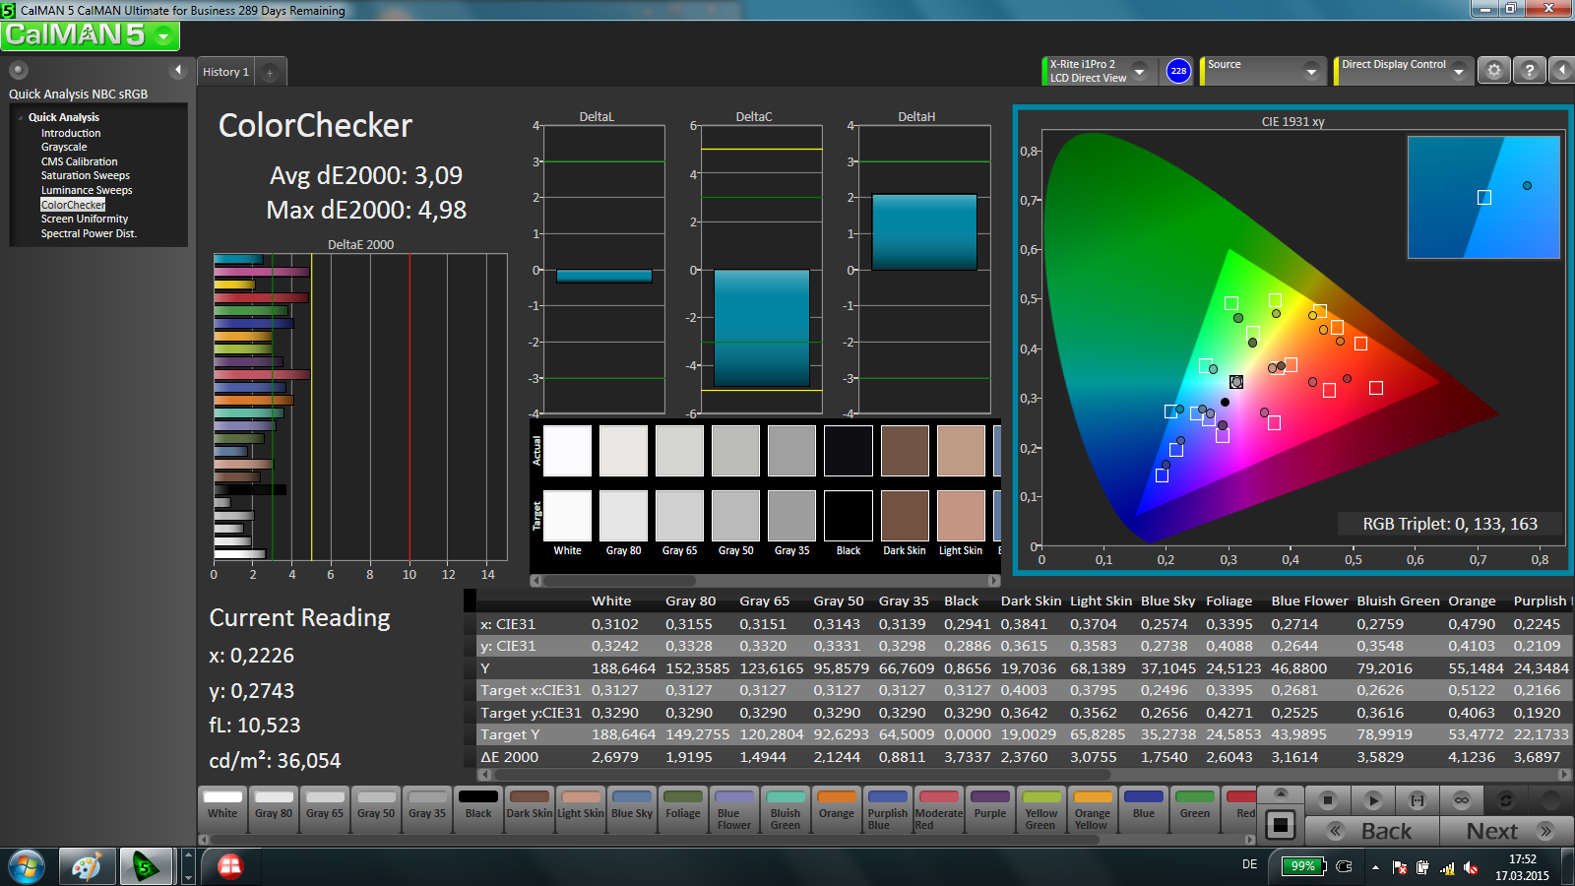Click the read series bracket icon
The height and width of the screenshot is (886, 1575).
(x=1417, y=800)
